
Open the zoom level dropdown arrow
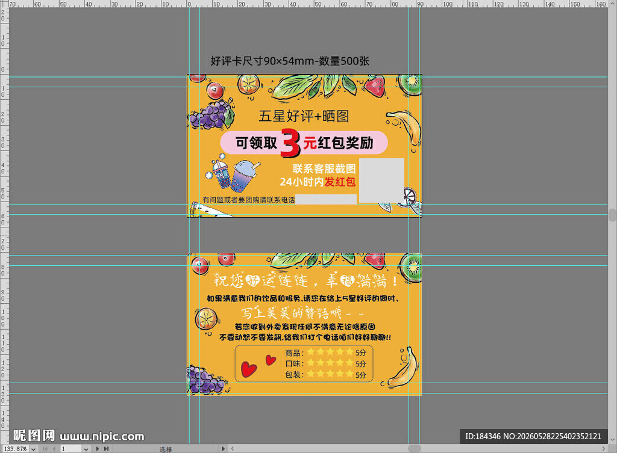[34, 449]
